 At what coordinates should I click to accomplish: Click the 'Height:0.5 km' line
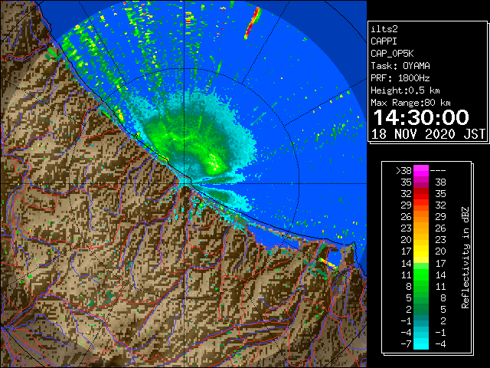tap(405, 90)
